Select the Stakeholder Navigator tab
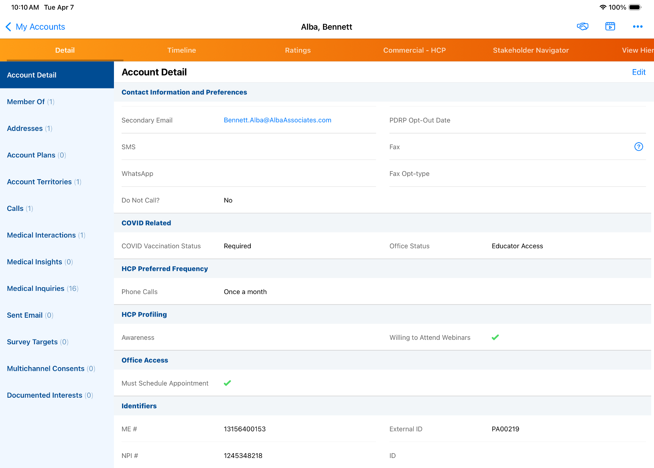Viewport: 654px width, 468px height. (530, 50)
